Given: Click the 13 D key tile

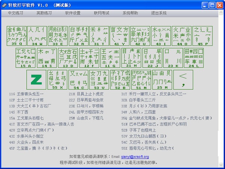Looking at the screenshot, I should point(68,58).
